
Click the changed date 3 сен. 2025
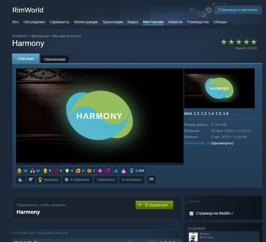229,137
